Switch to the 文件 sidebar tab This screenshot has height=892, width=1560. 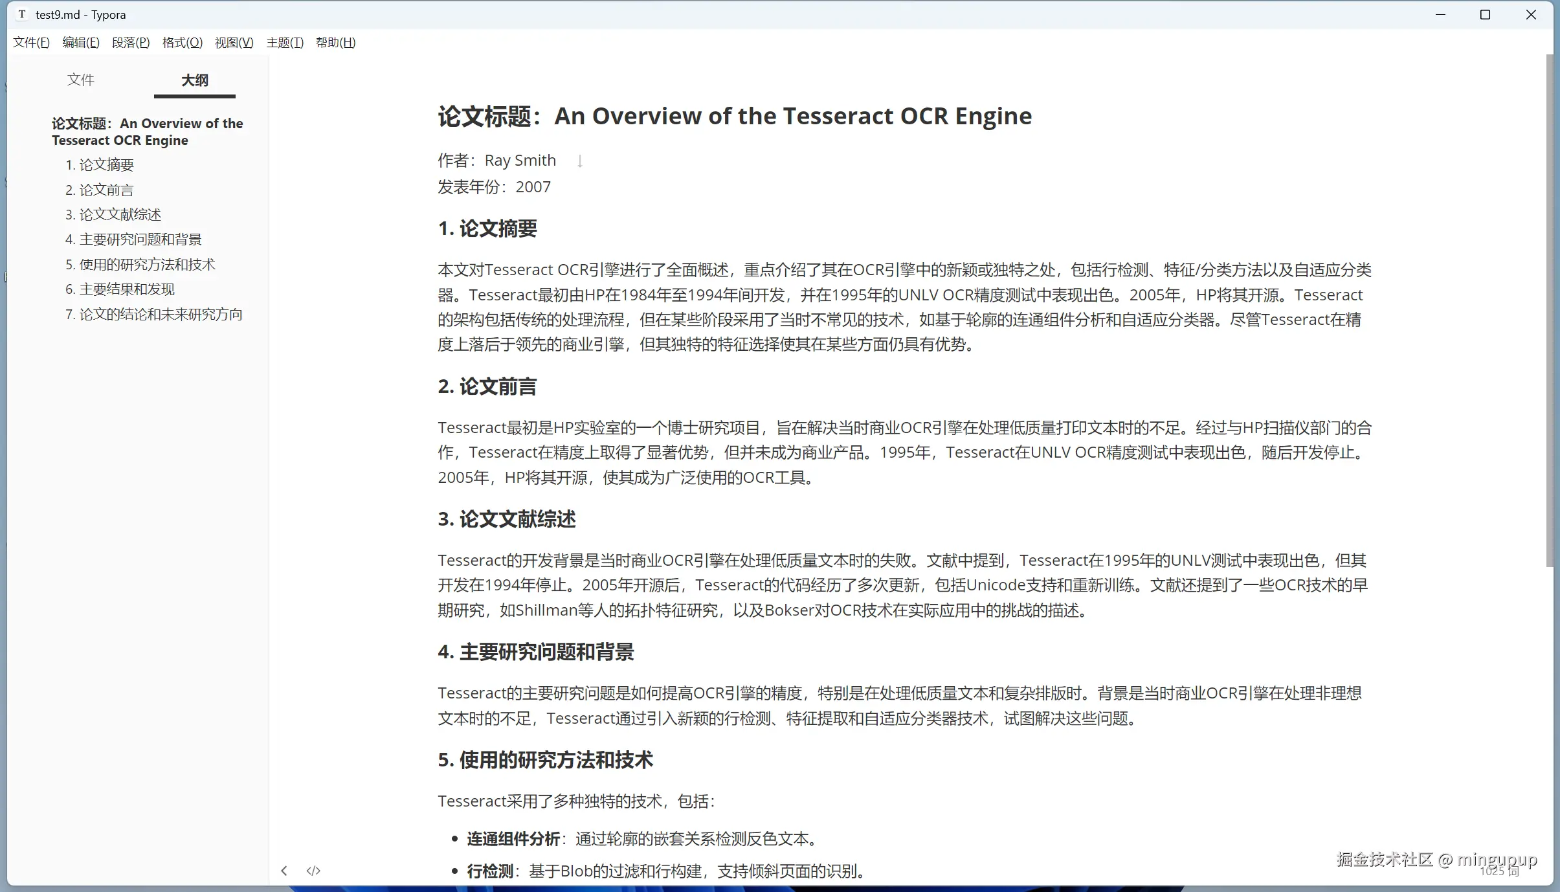(x=81, y=80)
